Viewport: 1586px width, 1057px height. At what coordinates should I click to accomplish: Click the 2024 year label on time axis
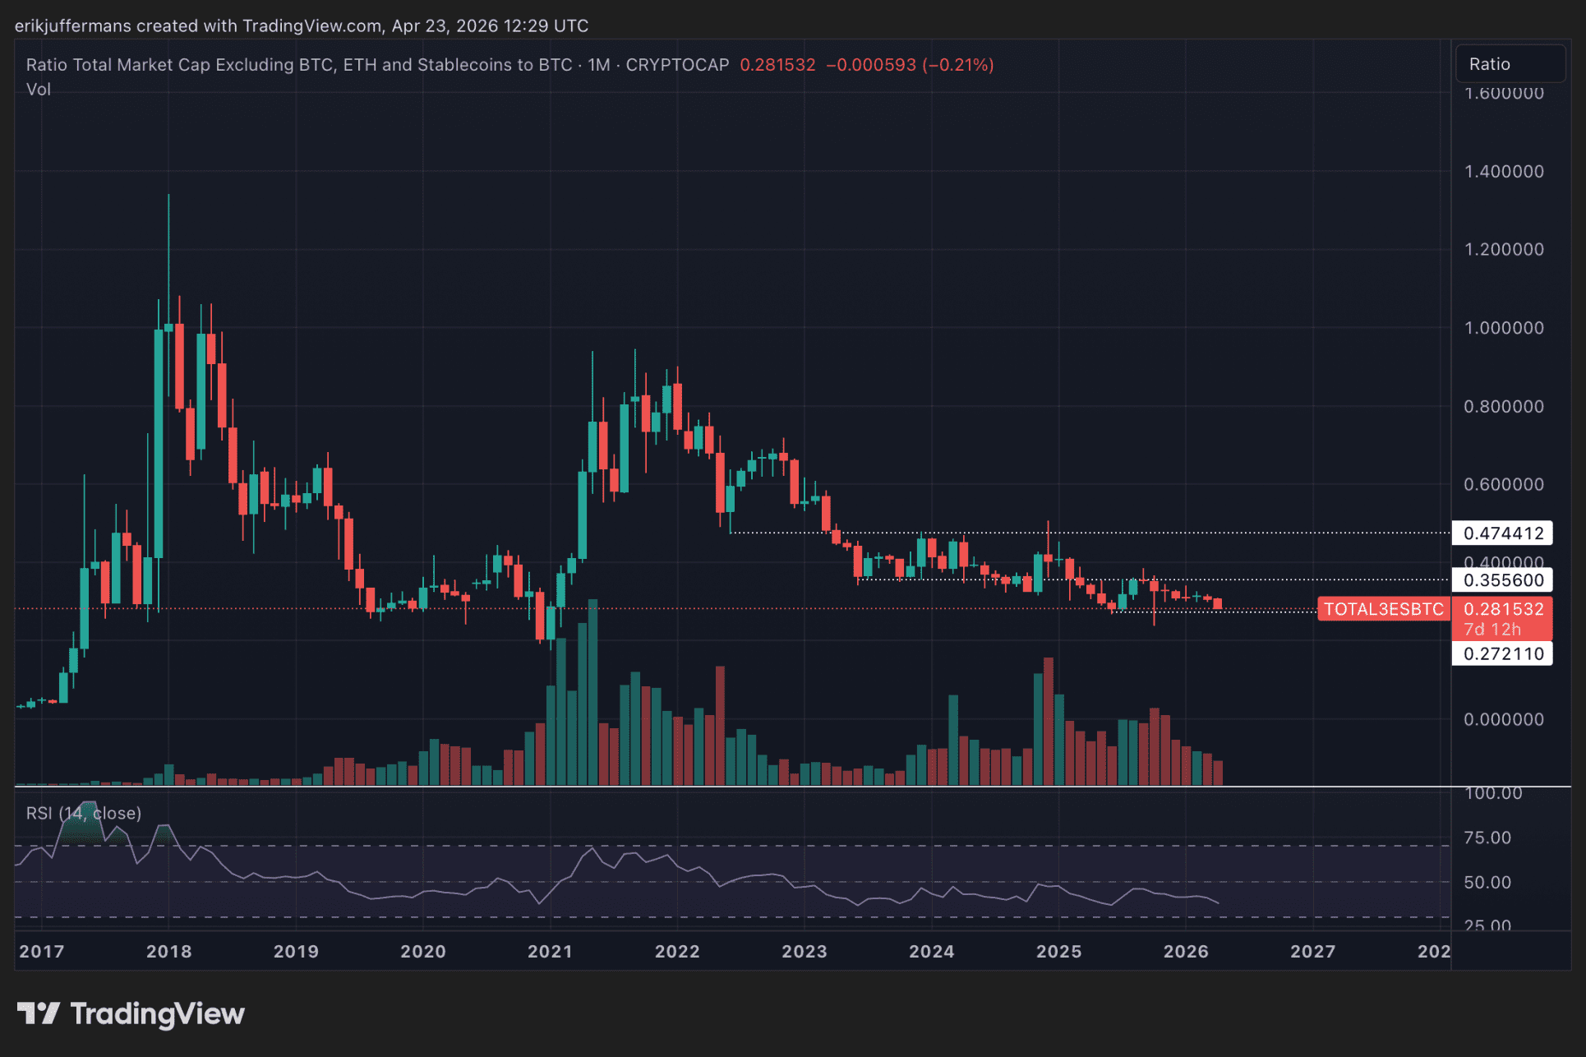[x=931, y=951]
